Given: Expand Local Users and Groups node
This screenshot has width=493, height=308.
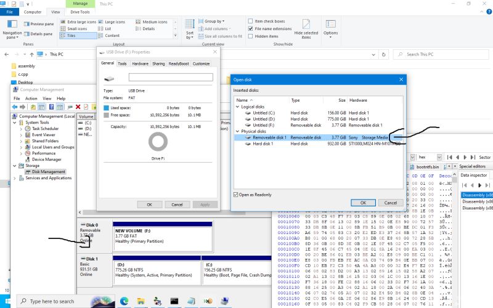Looking at the screenshot, I should pyautogui.click(x=21, y=147).
